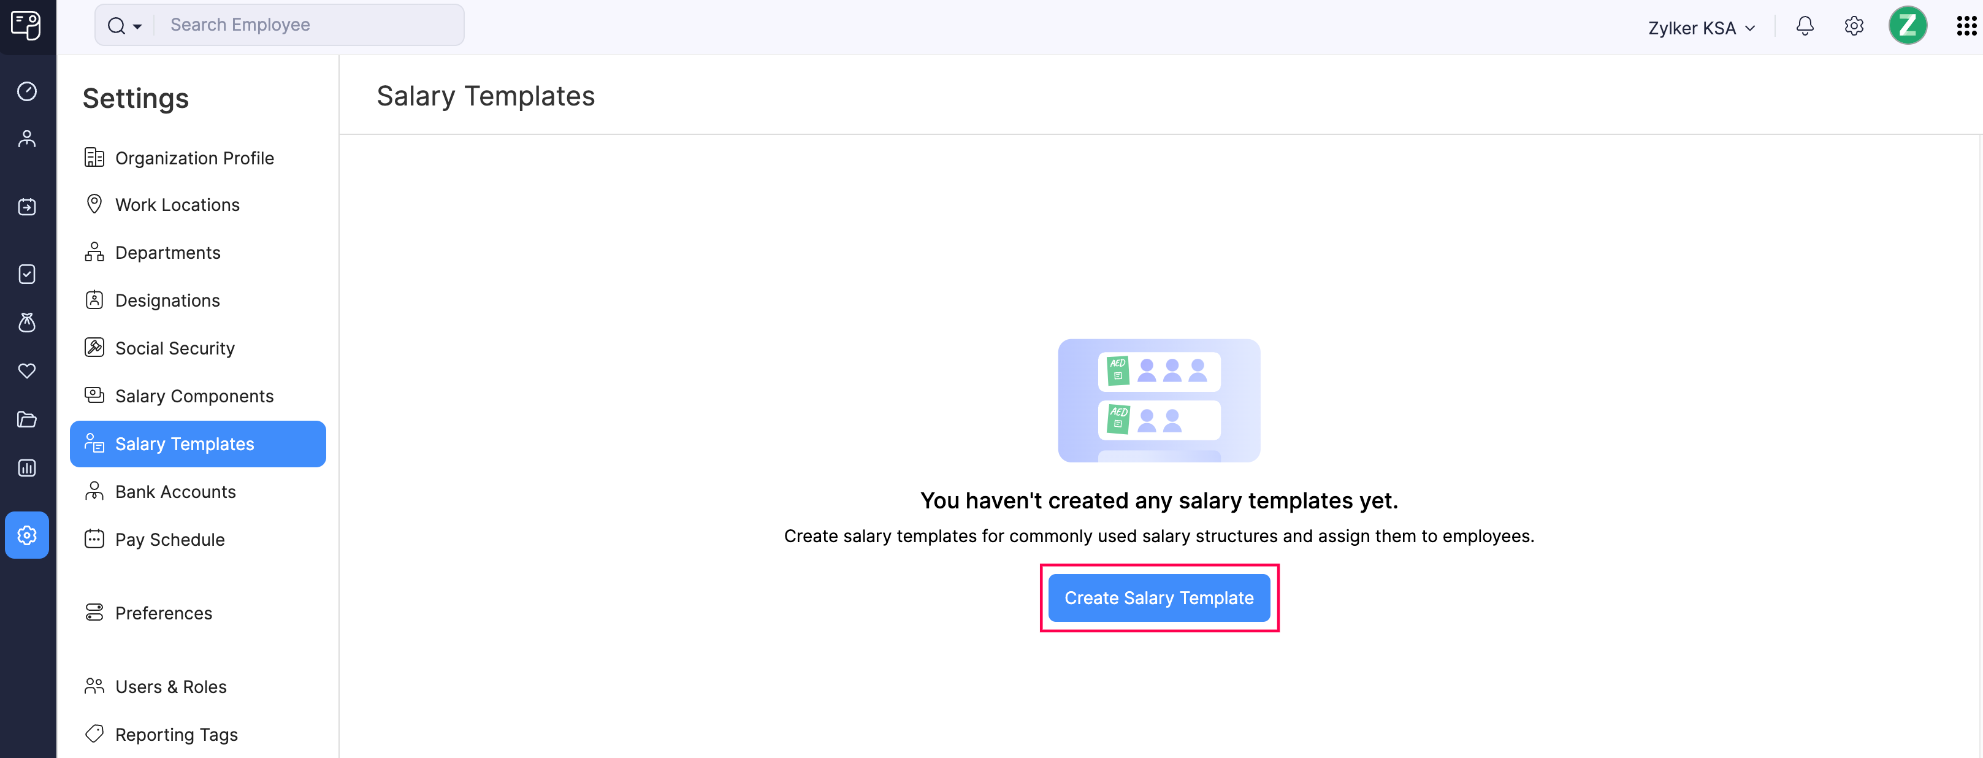This screenshot has height=758, width=1983.
Task: Open the Documents folder icon in sidebar
Action: 27,419
